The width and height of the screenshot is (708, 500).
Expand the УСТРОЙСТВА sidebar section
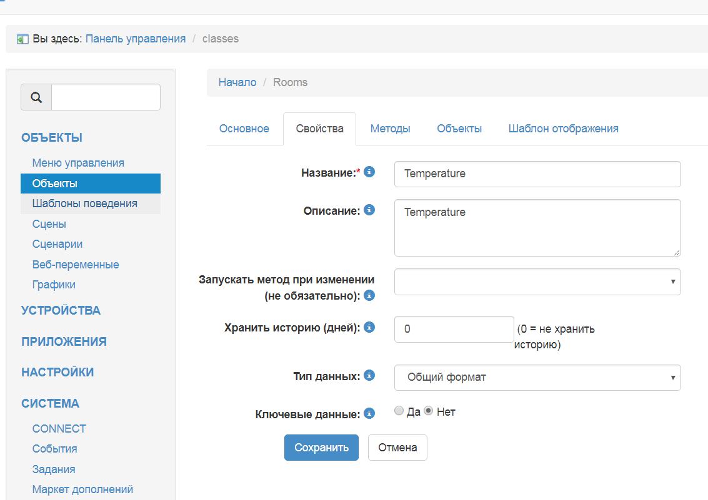click(x=61, y=310)
